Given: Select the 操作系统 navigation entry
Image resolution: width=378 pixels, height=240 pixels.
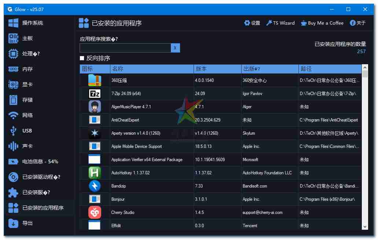Looking at the screenshot, I should tap(13, 23).
